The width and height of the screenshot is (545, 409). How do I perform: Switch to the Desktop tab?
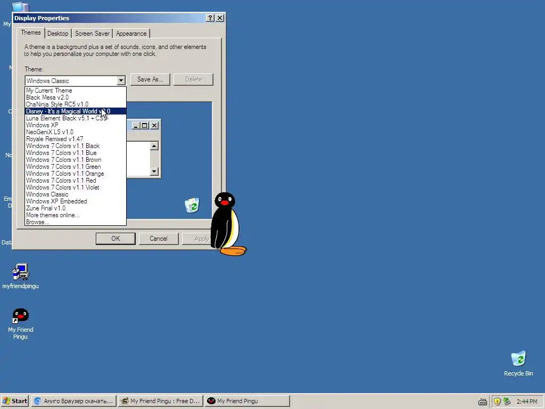click(x=57, y=34)
